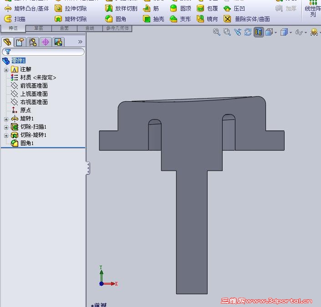Choose the 压凹 indent tool
Viewport: 321px width, 307px height.
[234, 8]
